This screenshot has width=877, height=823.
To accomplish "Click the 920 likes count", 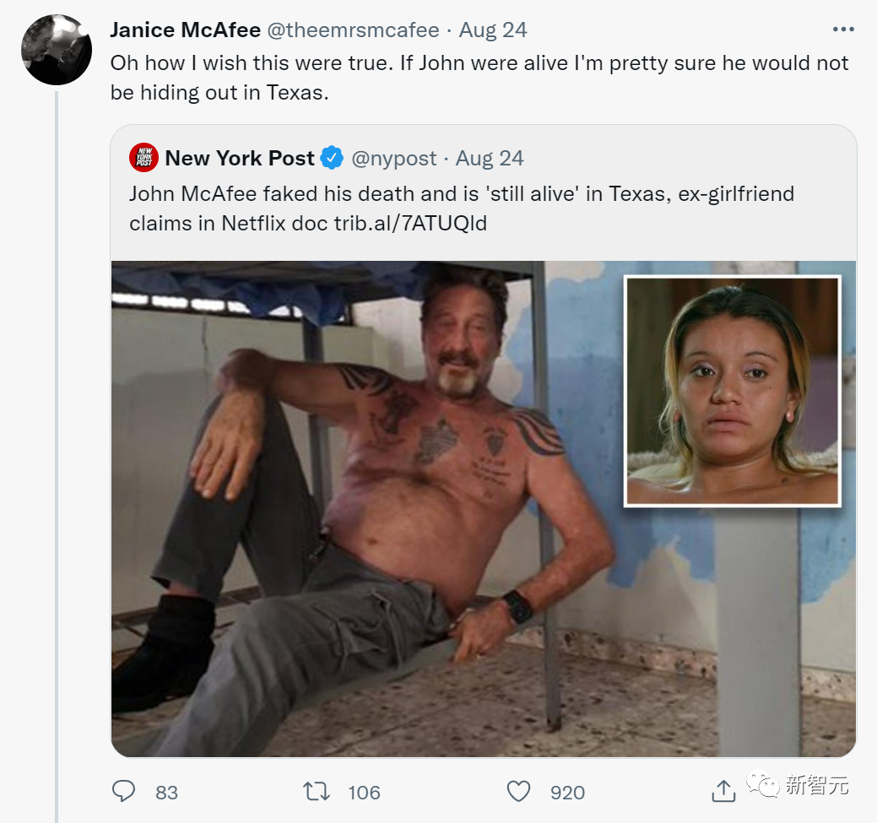I will coord(567,792).
